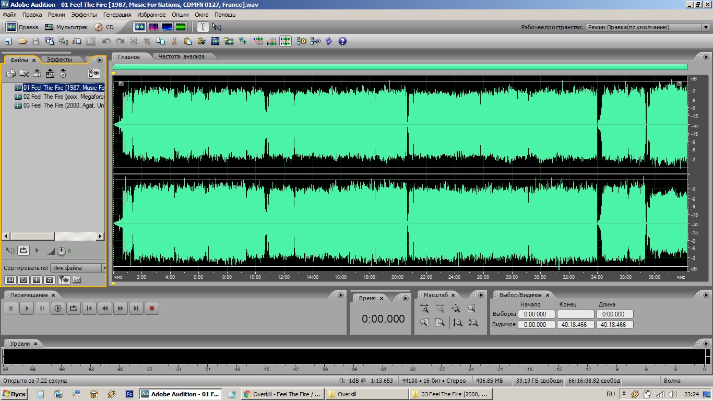The image size is (713, 401).
Task: Toggle auto-play speaker in Files panel
Action: pos(10,251)
